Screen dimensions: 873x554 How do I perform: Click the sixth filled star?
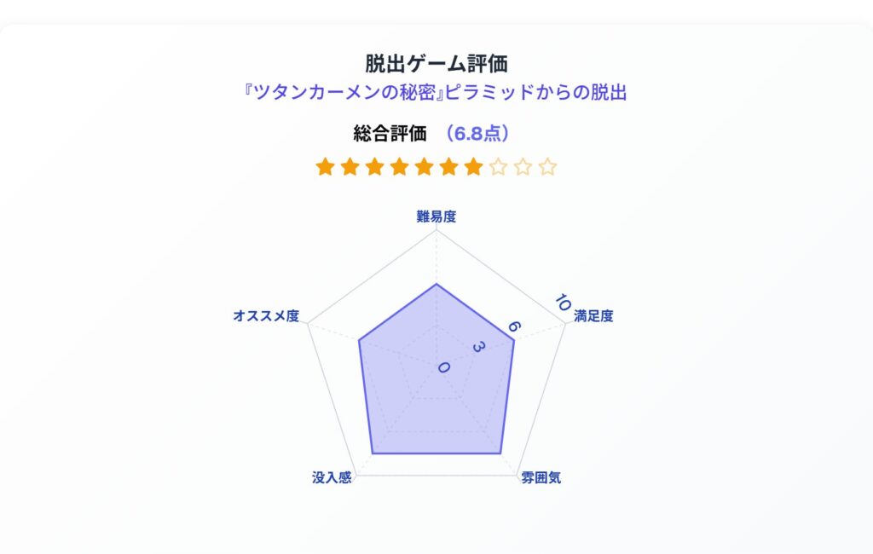[448, 166]
